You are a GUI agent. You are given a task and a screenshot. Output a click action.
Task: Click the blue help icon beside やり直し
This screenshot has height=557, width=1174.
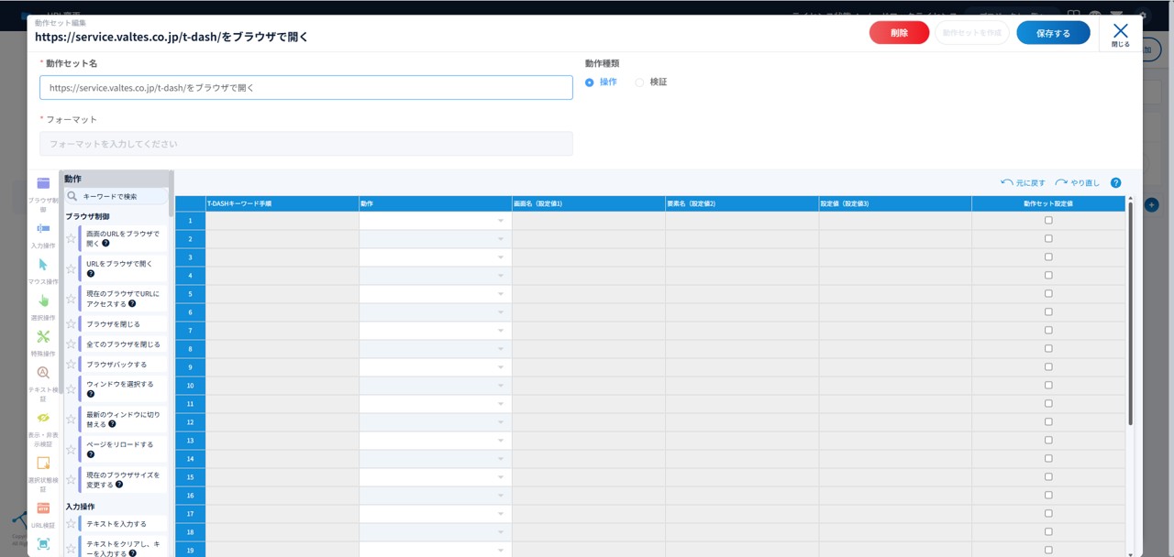1115,183
